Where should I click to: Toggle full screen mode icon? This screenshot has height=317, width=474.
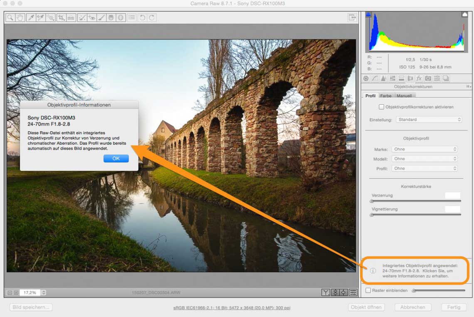tap(352, 17)
